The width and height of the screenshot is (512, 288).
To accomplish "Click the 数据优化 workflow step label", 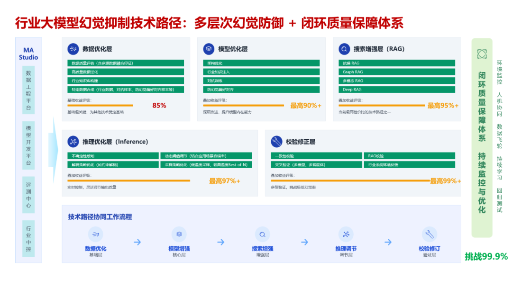I will pyautogui.click(x=96, y=249).
